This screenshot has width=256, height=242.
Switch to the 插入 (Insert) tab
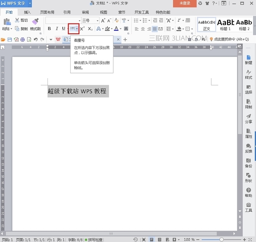click(x=27, y=12)
